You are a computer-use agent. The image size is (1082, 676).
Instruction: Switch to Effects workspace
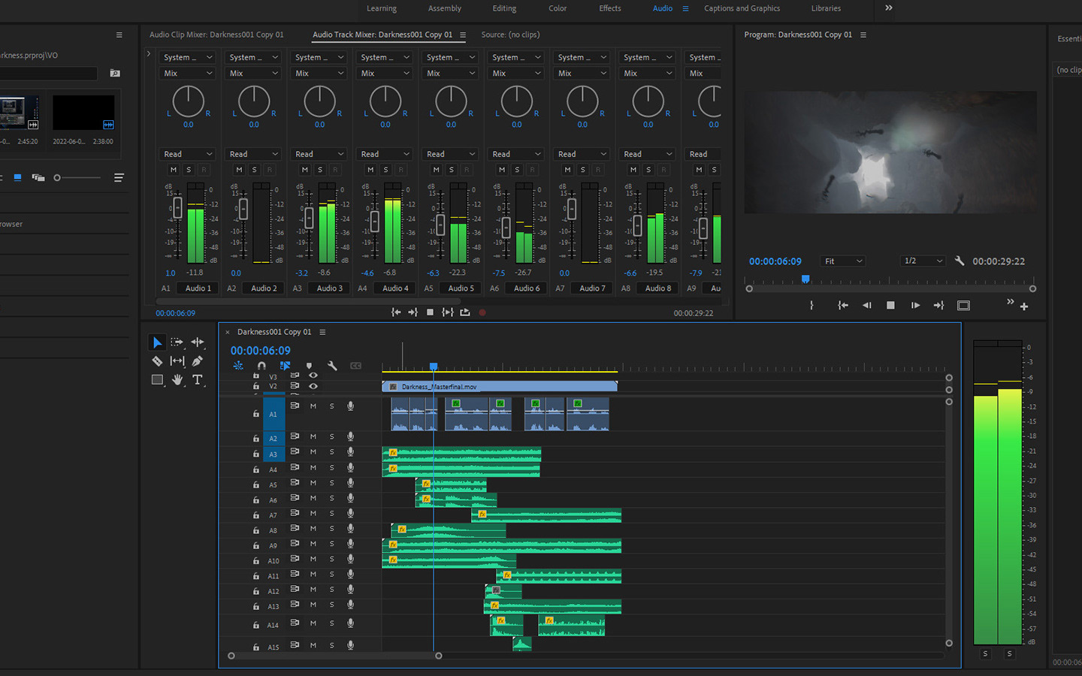click(x=610, y=8)
